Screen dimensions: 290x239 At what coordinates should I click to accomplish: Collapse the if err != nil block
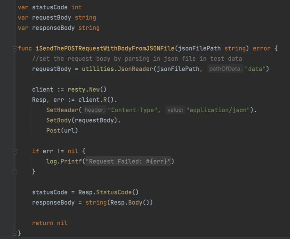click(x=15, y=152)
